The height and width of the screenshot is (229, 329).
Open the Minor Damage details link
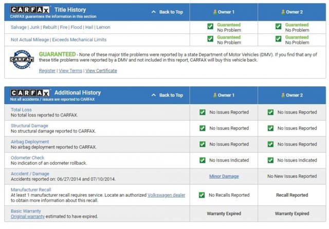click(224, 176)
